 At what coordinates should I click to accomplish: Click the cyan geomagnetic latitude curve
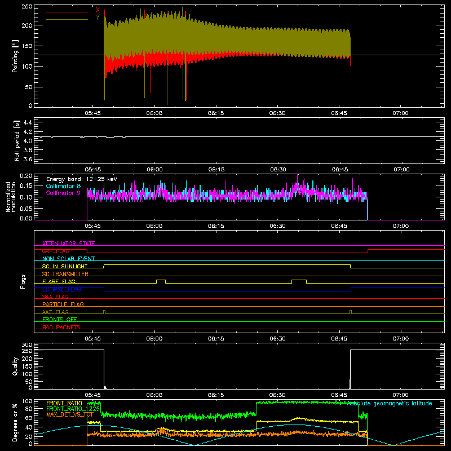point(239,435)
